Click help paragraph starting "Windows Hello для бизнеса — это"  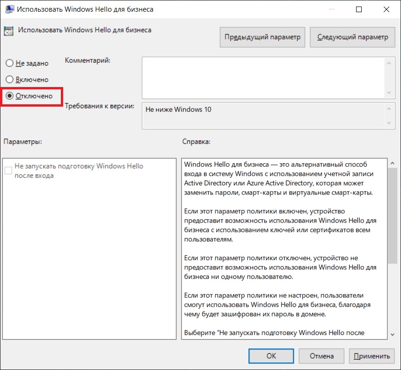(x=279, y=178)
